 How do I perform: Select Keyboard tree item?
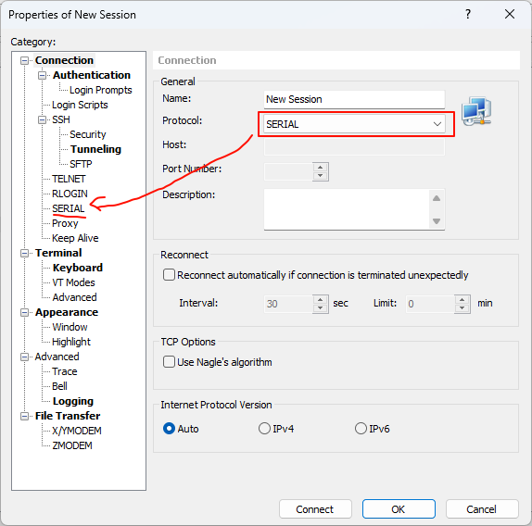coord(78,268)
